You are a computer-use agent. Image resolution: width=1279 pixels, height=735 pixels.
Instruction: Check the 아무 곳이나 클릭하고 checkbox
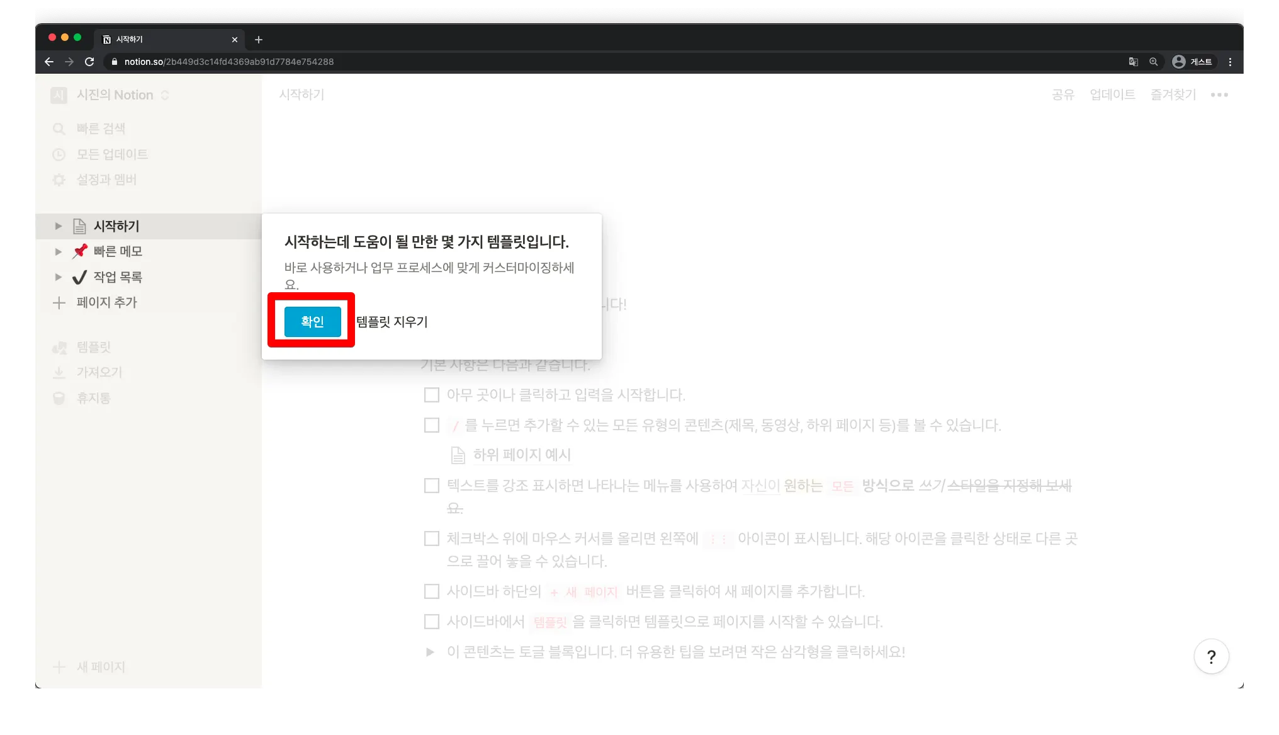432,395
